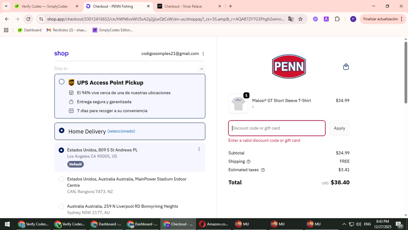The height and width of the screenshot is (230, 408).
Task: Collapse the Ship to section
Action: point(202,69)
